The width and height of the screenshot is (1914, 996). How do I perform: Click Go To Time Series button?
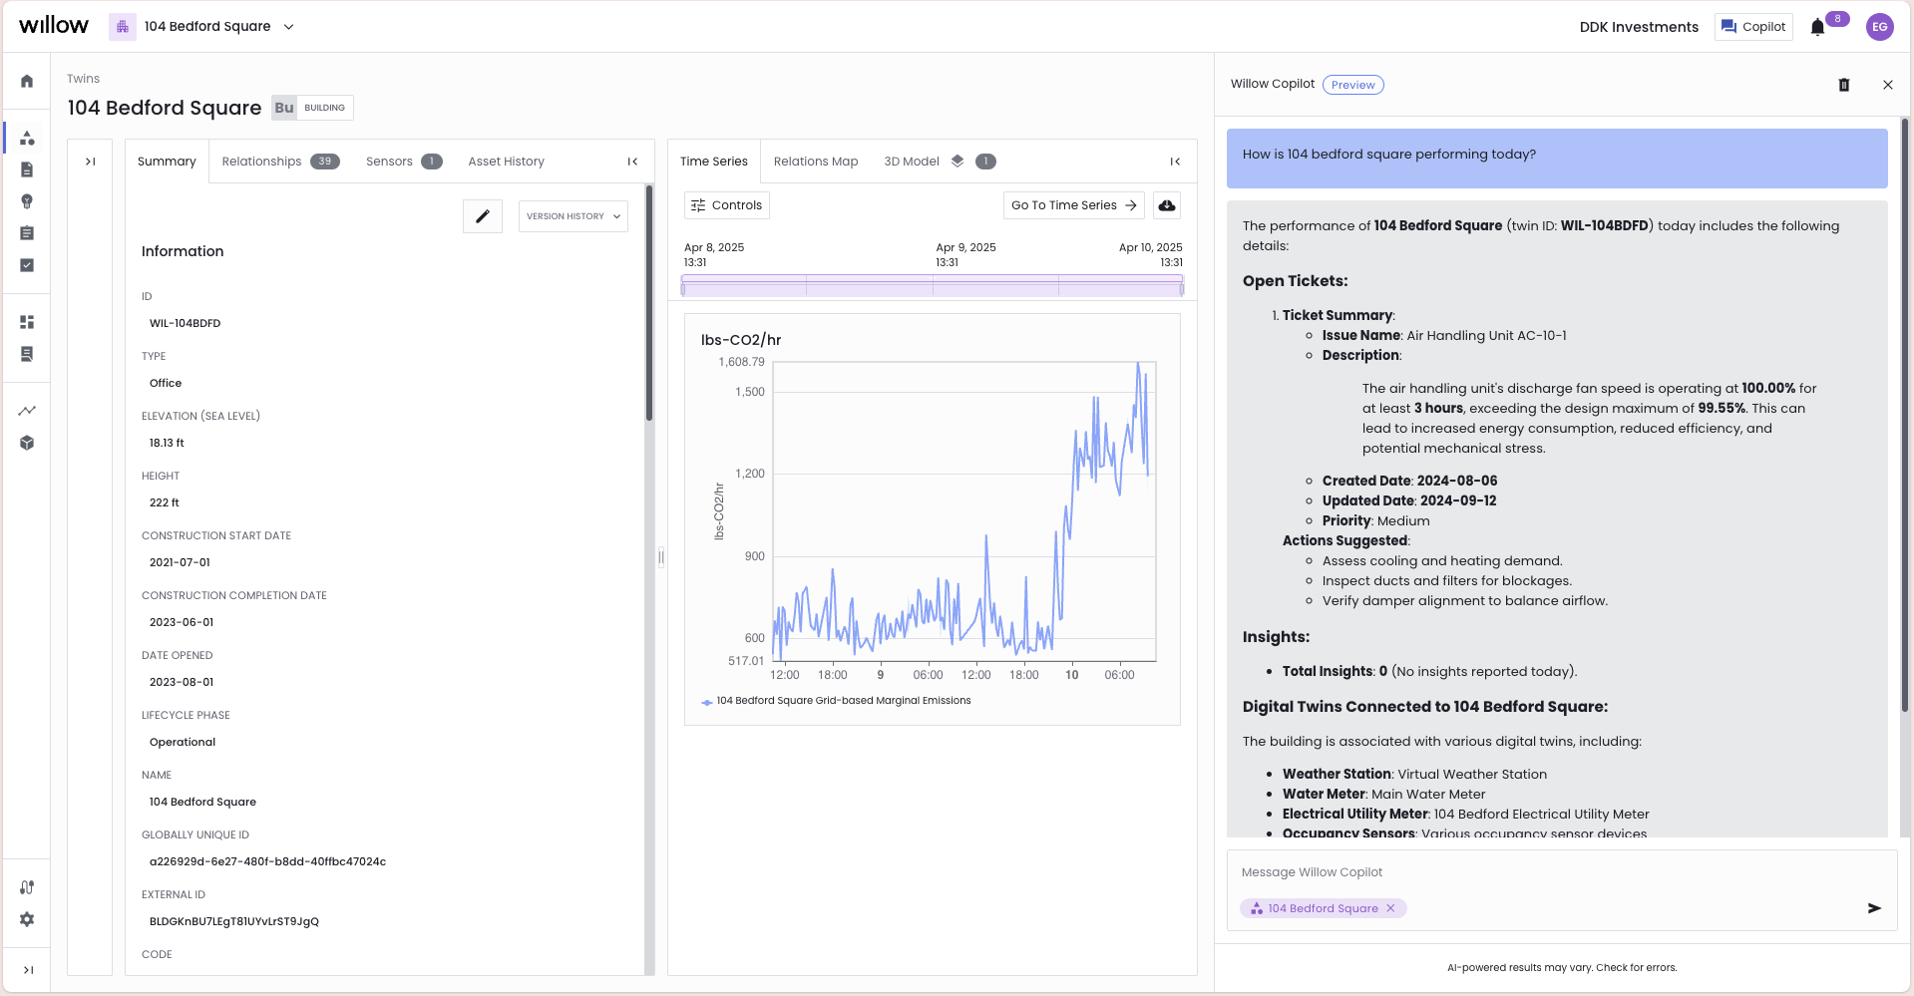pos(1074,205)
